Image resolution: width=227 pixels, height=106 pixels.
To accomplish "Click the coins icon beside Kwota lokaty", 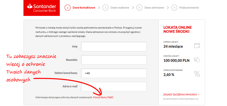I will pos(197,60).
